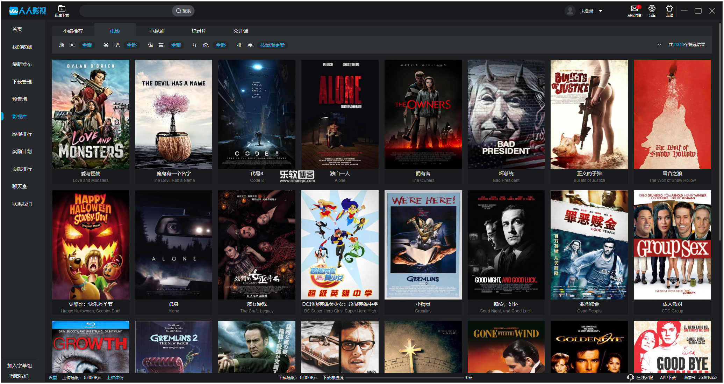This screenshot has width=724, height=384.
Task: Click the 搜索 search button
Action: click(x=184, y=11)
